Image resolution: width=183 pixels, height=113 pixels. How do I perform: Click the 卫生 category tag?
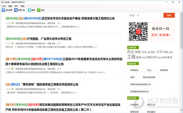tap(144, 52)
